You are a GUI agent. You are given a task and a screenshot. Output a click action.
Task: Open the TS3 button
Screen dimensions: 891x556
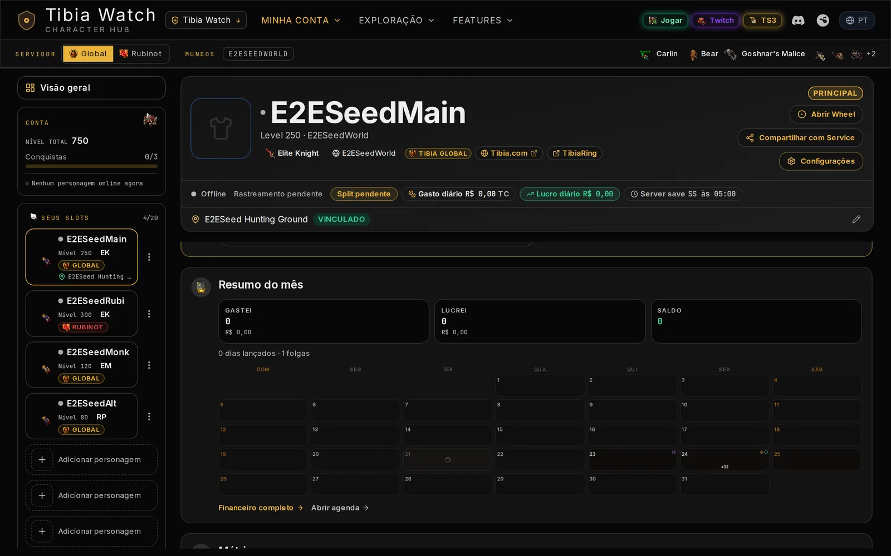[x=763, y=21]
